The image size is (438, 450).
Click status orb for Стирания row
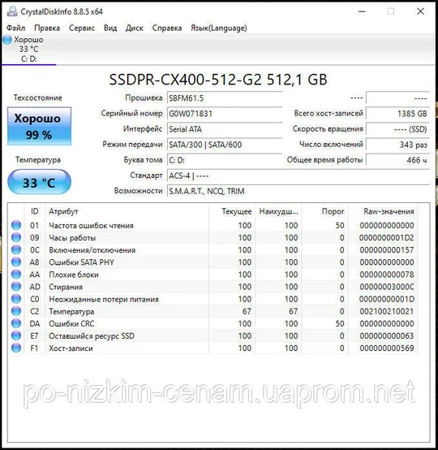[16, 287]
